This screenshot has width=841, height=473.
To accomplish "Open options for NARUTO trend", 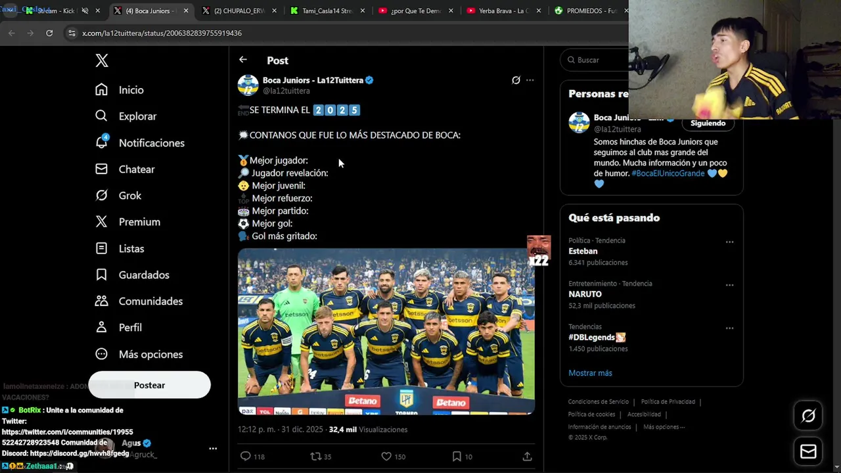I will 729,285.
